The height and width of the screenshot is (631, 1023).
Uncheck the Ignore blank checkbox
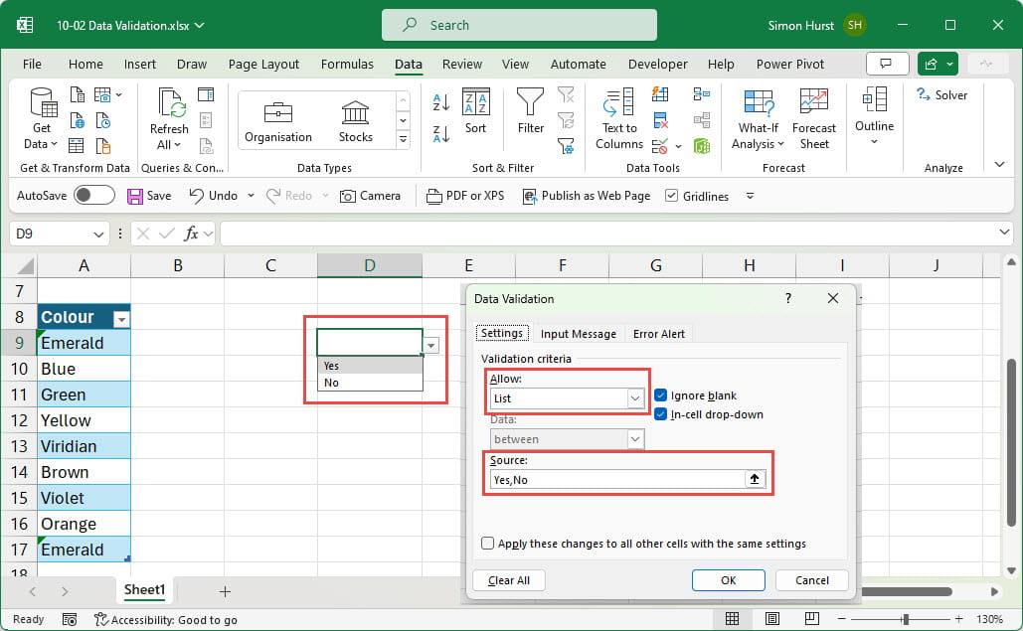(x=661, y=395)
